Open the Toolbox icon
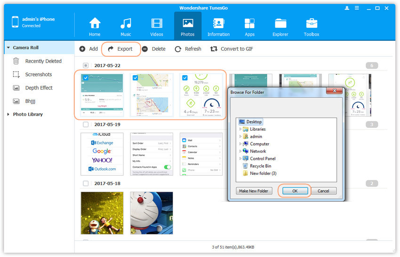 312,23
